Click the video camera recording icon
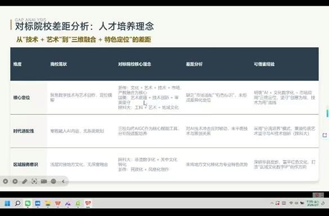 point(43,181)
